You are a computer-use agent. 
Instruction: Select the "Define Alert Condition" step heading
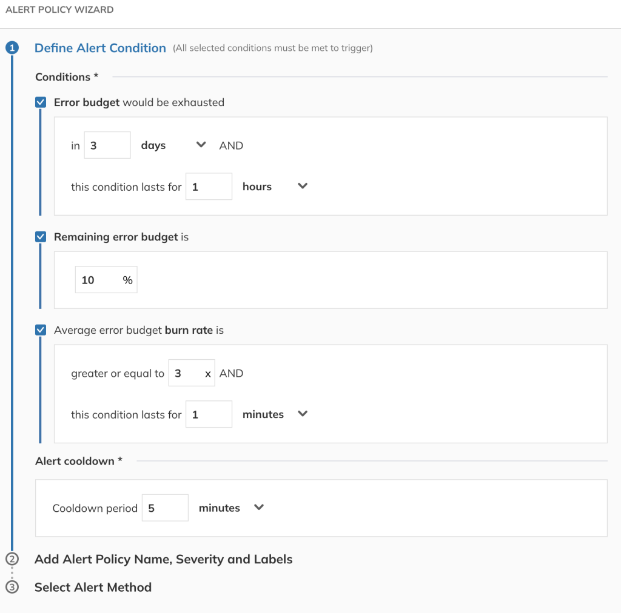100,48
